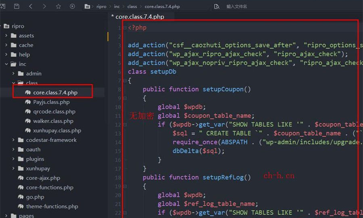The height and width of the screenshot is (218, 363).
Task: Click the folder icon in the breadcrumb path
Action: pyautogui.click(x=87, y=6)
